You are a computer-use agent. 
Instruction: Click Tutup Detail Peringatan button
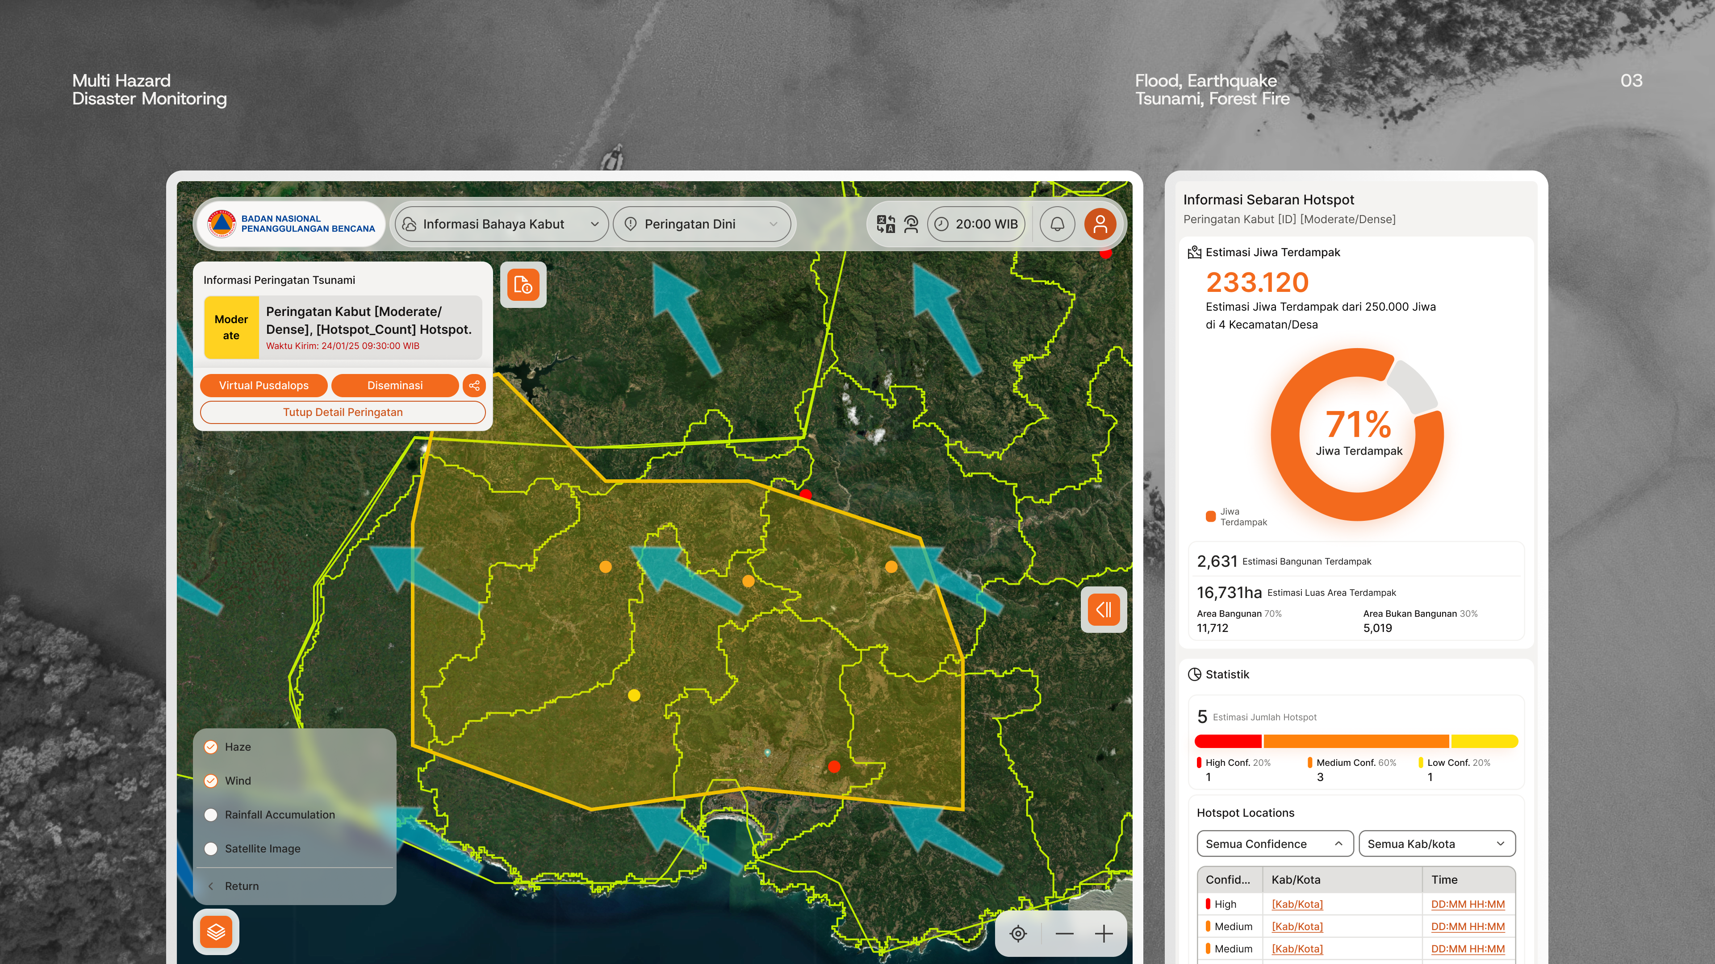342,412
